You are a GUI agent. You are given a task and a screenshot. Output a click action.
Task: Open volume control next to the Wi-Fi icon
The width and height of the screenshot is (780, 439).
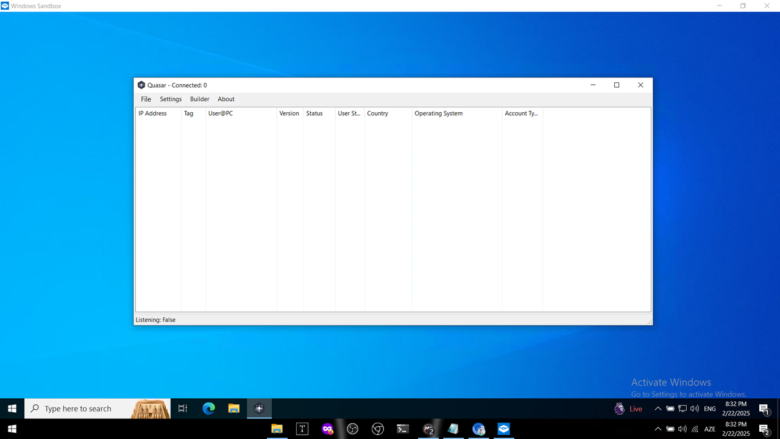coord(682,429)
